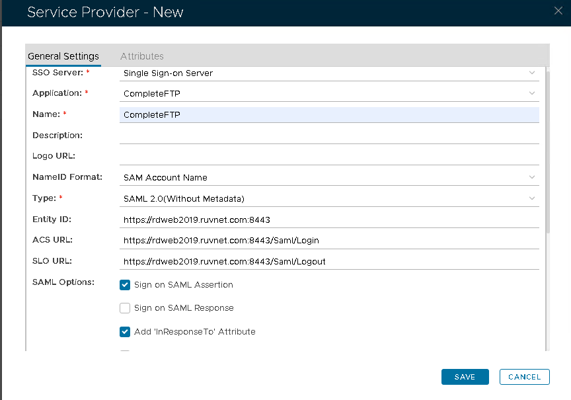Click the Entity ID text field

(329, 220)
